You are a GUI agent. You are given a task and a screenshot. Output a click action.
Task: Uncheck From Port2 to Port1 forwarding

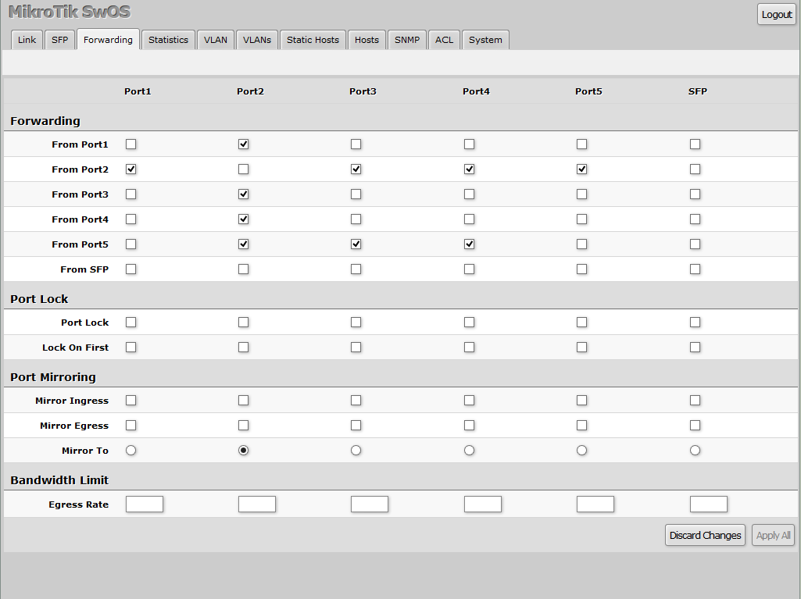click(x=131, y=169)
